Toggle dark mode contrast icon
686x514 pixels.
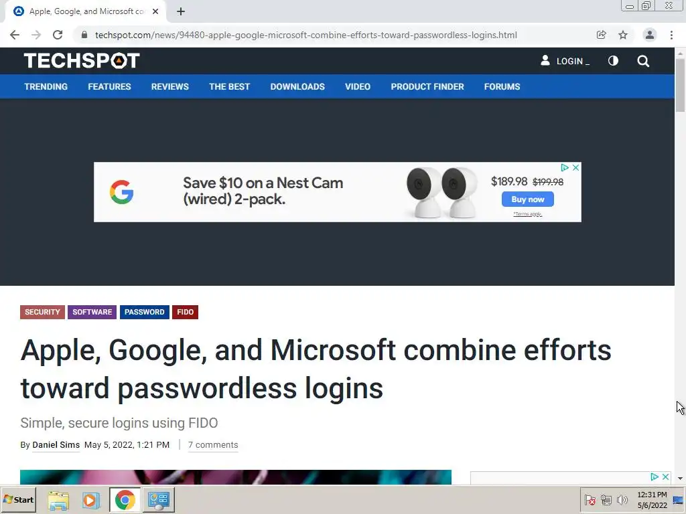[x=613, y=61]
